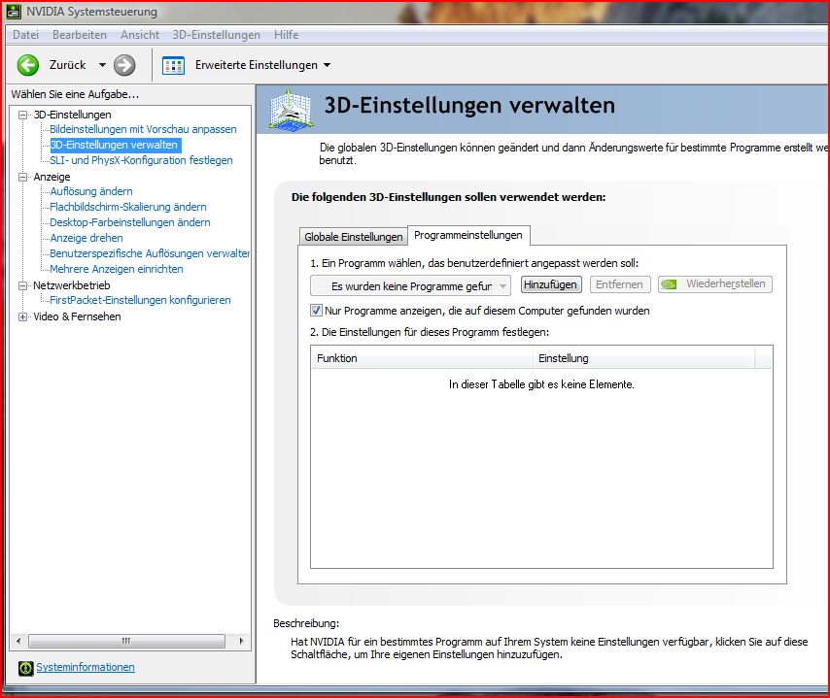Image resolution: width=830 pixels, height=698 pixels.
Task: Open Auflösung ändern
Action: pos(91,191)
